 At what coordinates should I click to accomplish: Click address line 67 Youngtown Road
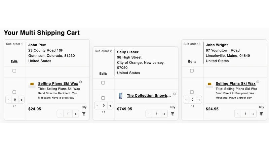pos(223,50)
